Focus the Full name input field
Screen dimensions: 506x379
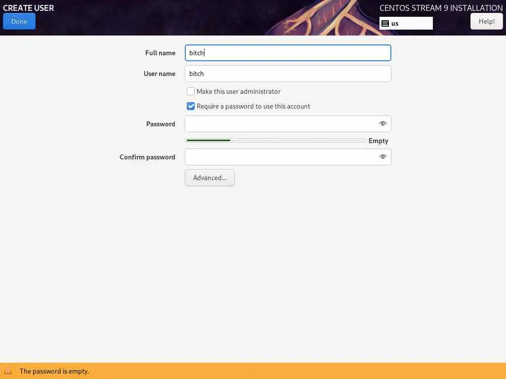point(288,53)
